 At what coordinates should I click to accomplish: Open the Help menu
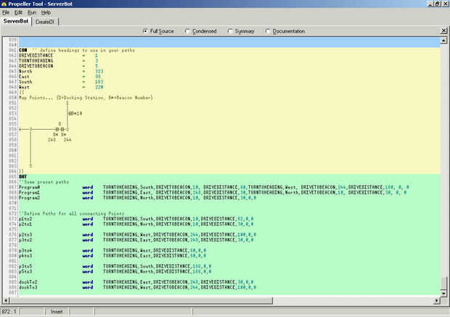[x=46, y=12]
